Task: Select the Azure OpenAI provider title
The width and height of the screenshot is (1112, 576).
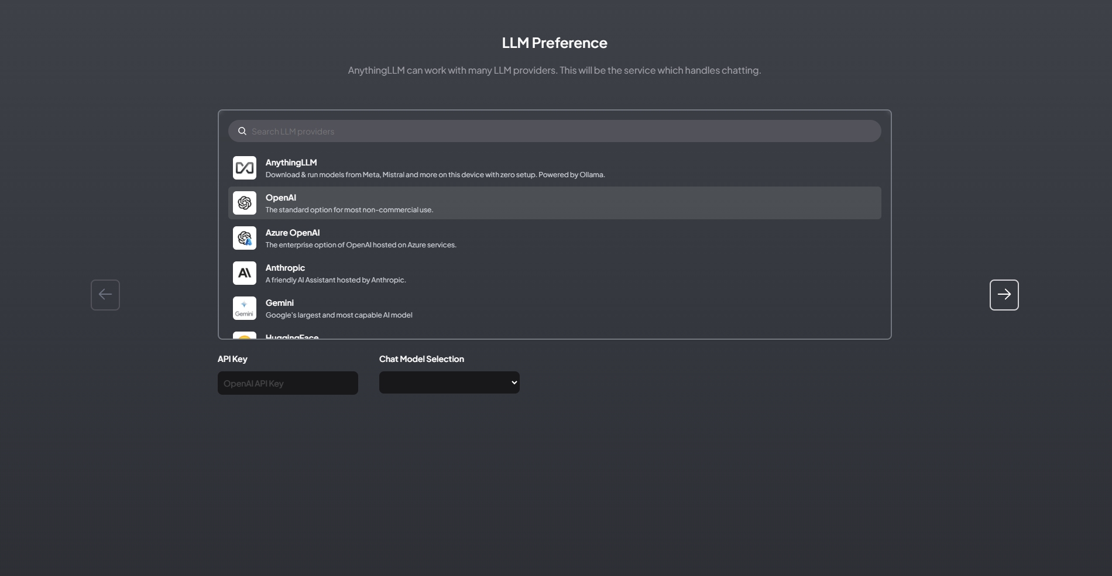Action: (x=293, y=233)
